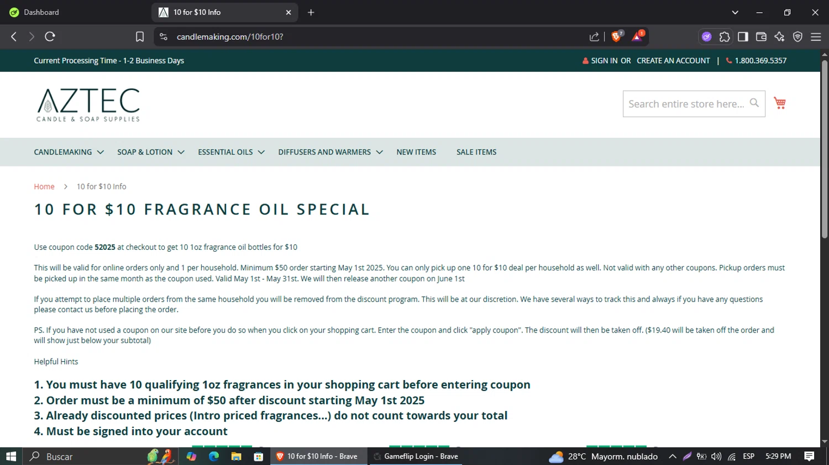829x465 pixels.
Task: Open the weather widget 28°C
Action: point(603,456)
